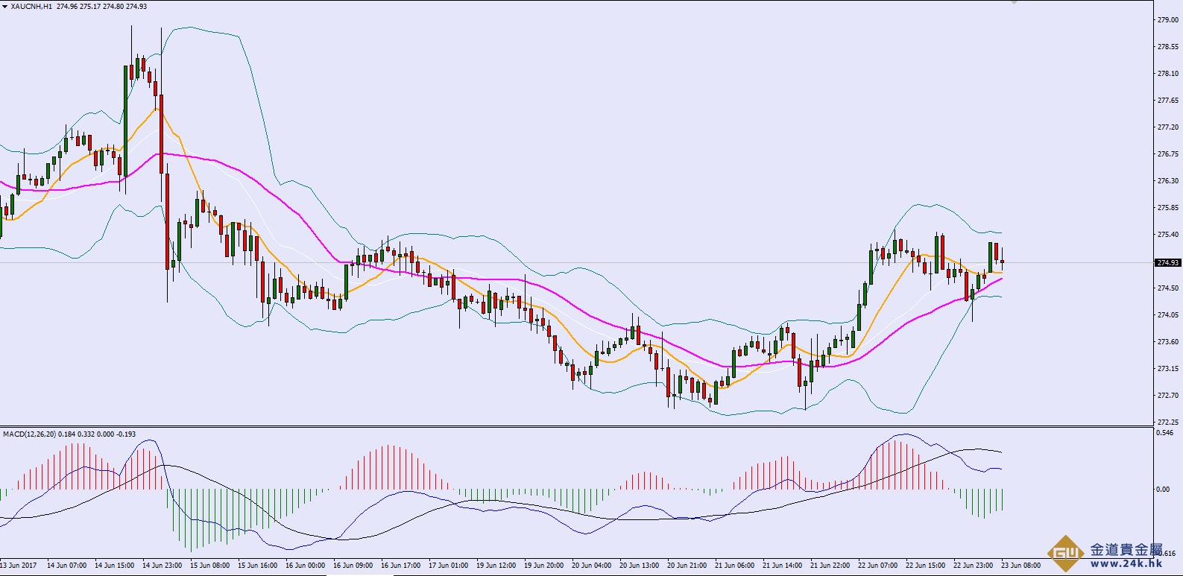Viewport: 1183px width, 576px height.
Task: Click the 0.00 MACD scale value
Action: pos(1163,490)
